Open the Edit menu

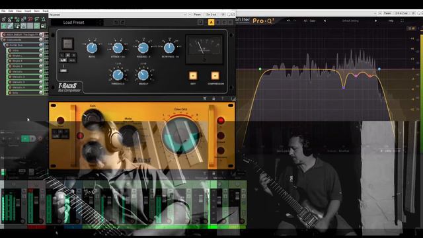(11, 11)
